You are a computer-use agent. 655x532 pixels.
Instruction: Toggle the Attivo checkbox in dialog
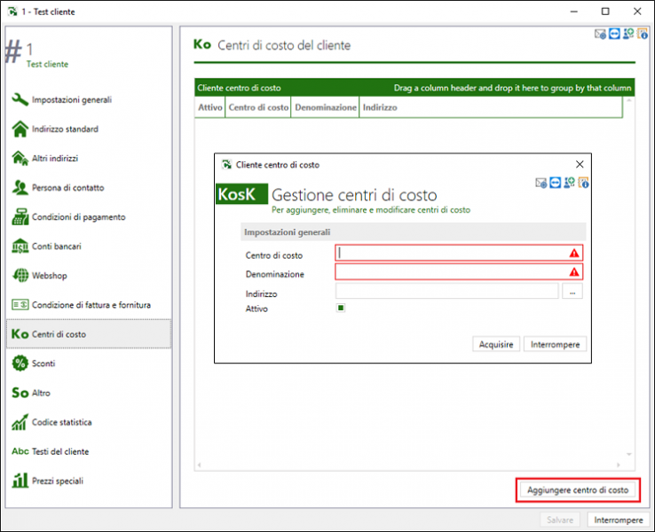point(341,308)
